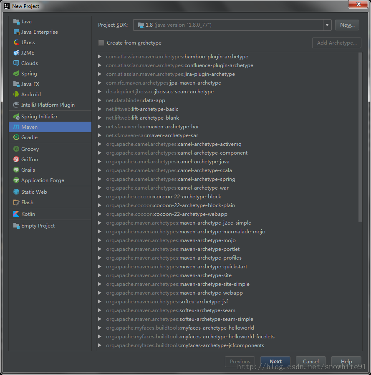The height and width of the screenshot is (375, 371).
Task: Click the Griffon red icon
Action: pyautogui.click(x=16, y=159)
